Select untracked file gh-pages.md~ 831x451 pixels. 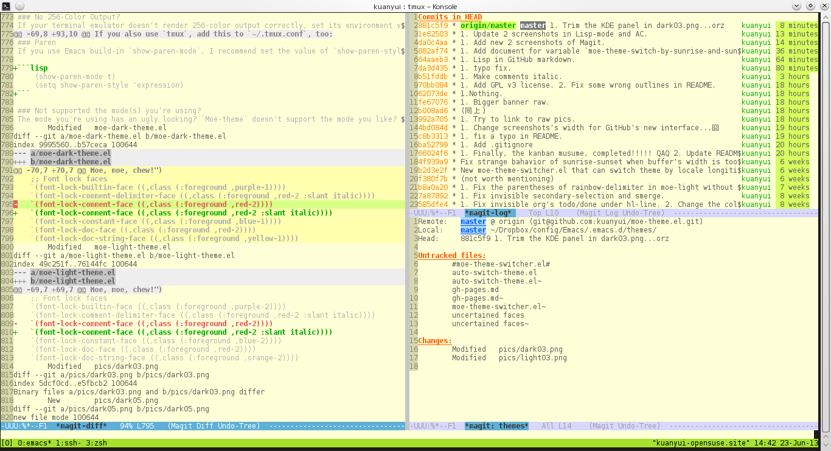point(478,298)
